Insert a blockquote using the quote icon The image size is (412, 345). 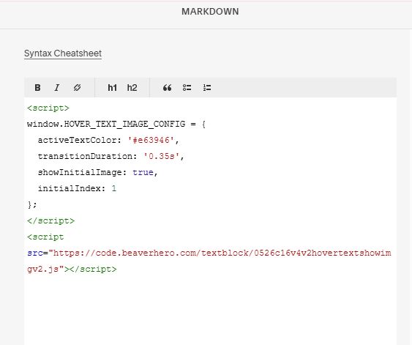click(x=167, y=88)
